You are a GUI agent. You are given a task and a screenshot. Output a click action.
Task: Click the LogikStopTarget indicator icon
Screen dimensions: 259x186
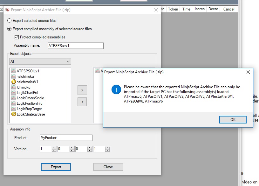point(14,109)
